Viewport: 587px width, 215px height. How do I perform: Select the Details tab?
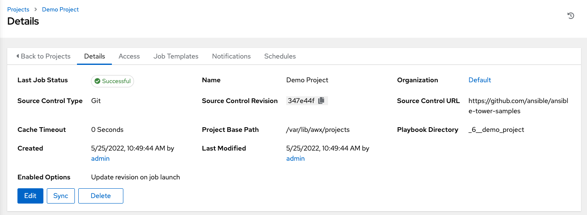click(x=94, y=56)
